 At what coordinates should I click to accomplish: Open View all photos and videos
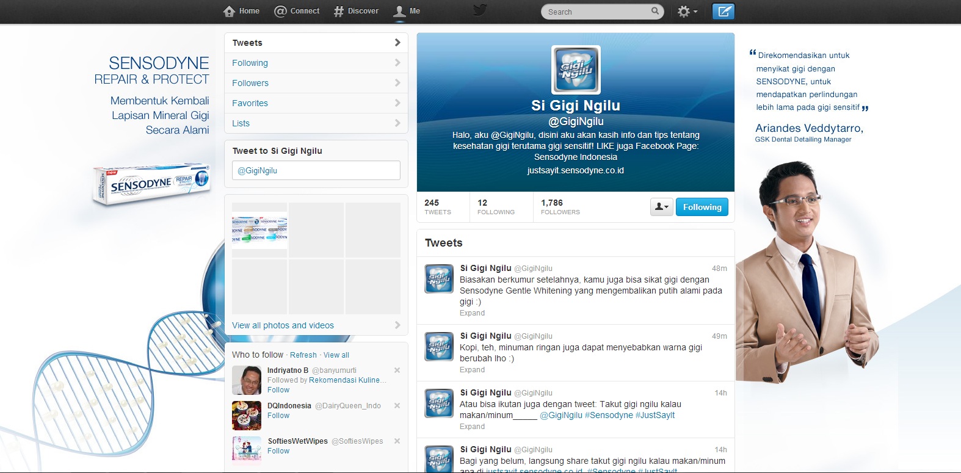point(283,325)
